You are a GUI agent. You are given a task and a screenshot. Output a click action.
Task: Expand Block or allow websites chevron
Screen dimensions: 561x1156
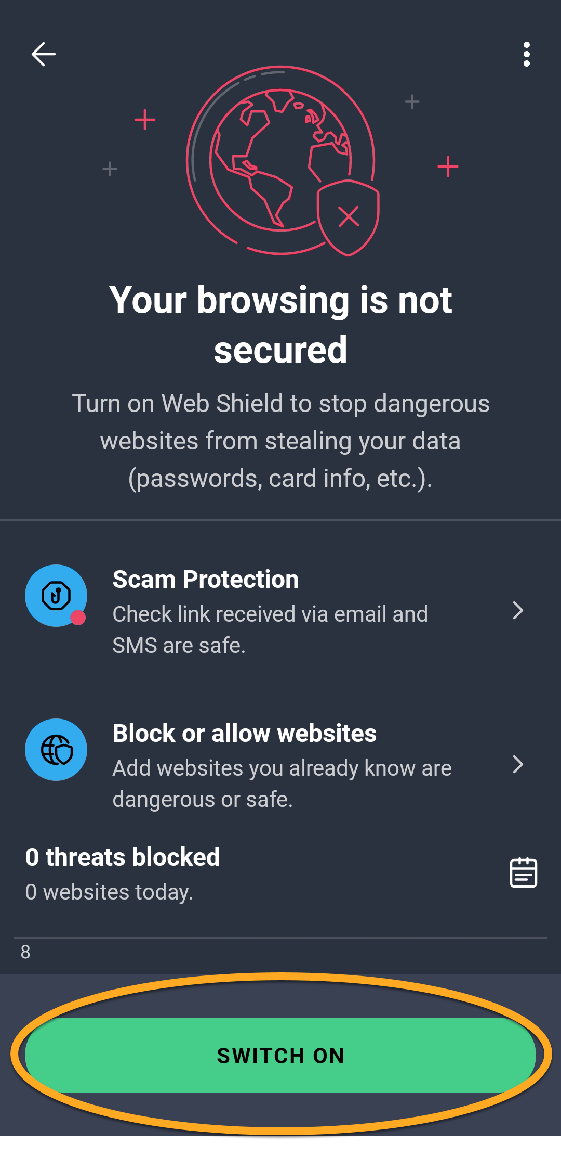(x=517, y=765)
